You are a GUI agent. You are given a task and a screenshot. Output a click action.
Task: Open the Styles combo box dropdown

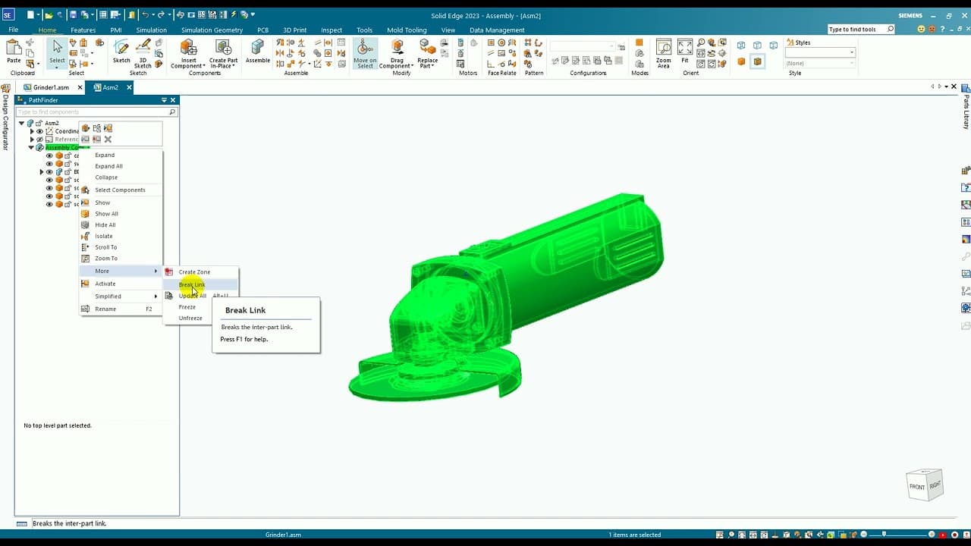[x=852, y=52]
